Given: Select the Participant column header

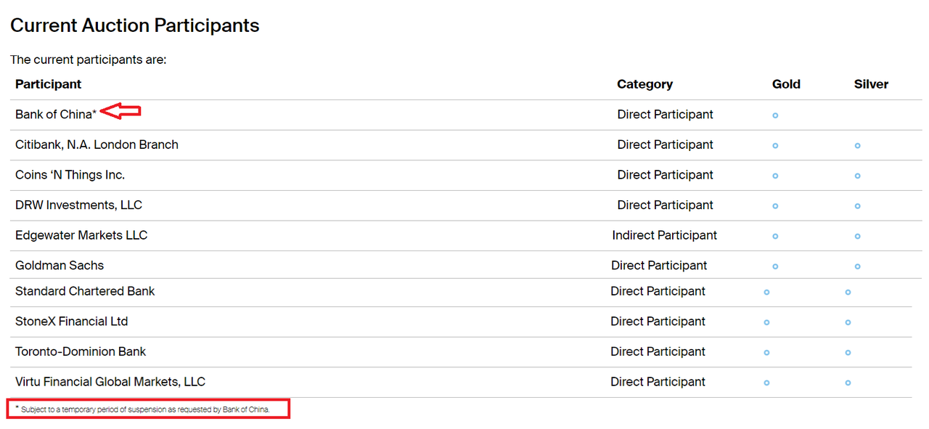Looking at the screenshot, I should pos(49,84).
